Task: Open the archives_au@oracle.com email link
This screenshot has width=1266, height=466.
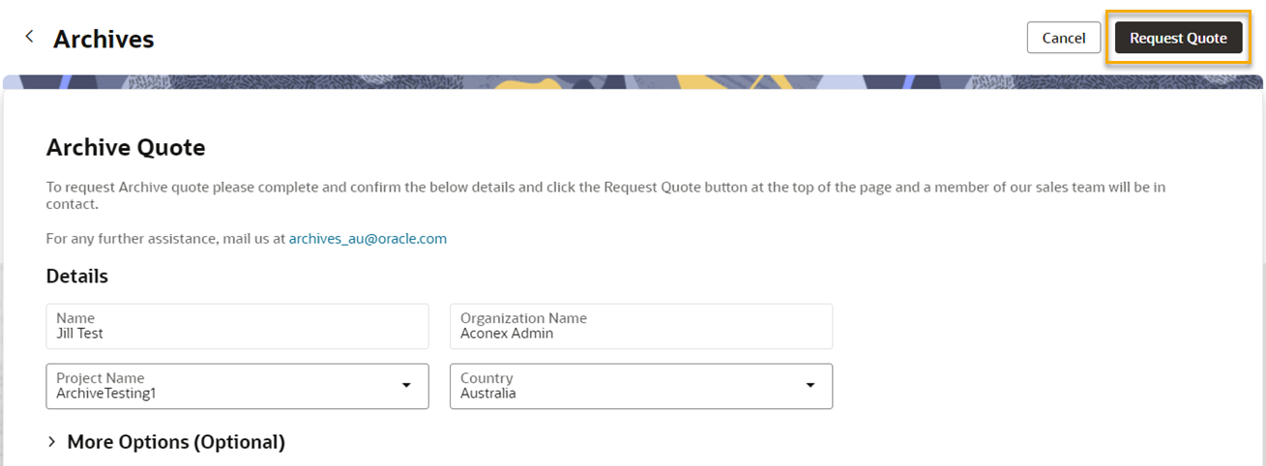Action: (368, 238)
